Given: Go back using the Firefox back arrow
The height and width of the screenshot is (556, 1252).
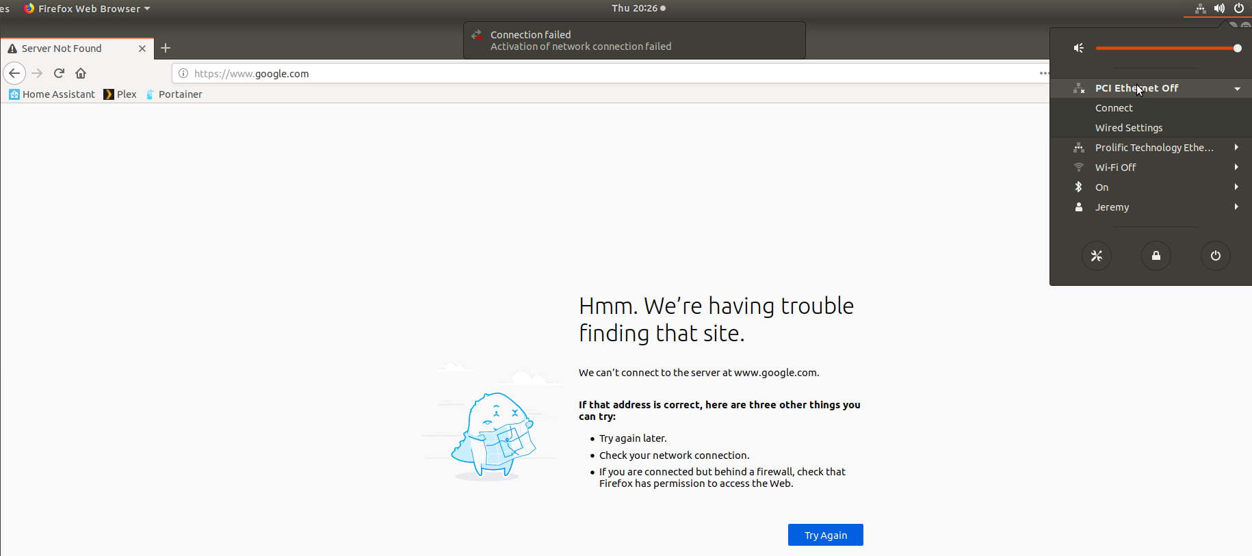Looking at the screenshot, I should pos(14,73).
